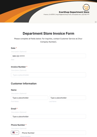
Task: Click the 'First Name' sublabel
Action: pyautogui.click(x=15, y=102)
